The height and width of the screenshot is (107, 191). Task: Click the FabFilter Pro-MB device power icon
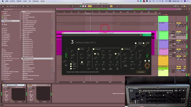tap(3, 85)
